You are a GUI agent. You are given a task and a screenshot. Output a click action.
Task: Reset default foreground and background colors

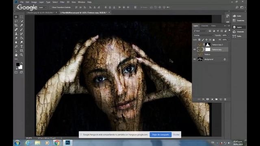point(16,69)
